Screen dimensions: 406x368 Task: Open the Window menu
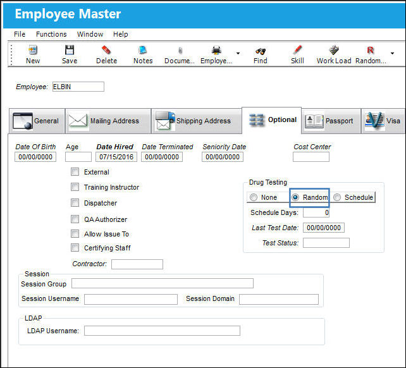(x=90, y=34)
